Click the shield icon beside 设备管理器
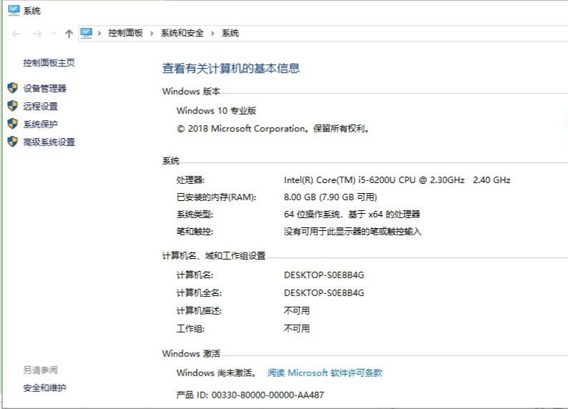568x409 pixels. (12, 88)
